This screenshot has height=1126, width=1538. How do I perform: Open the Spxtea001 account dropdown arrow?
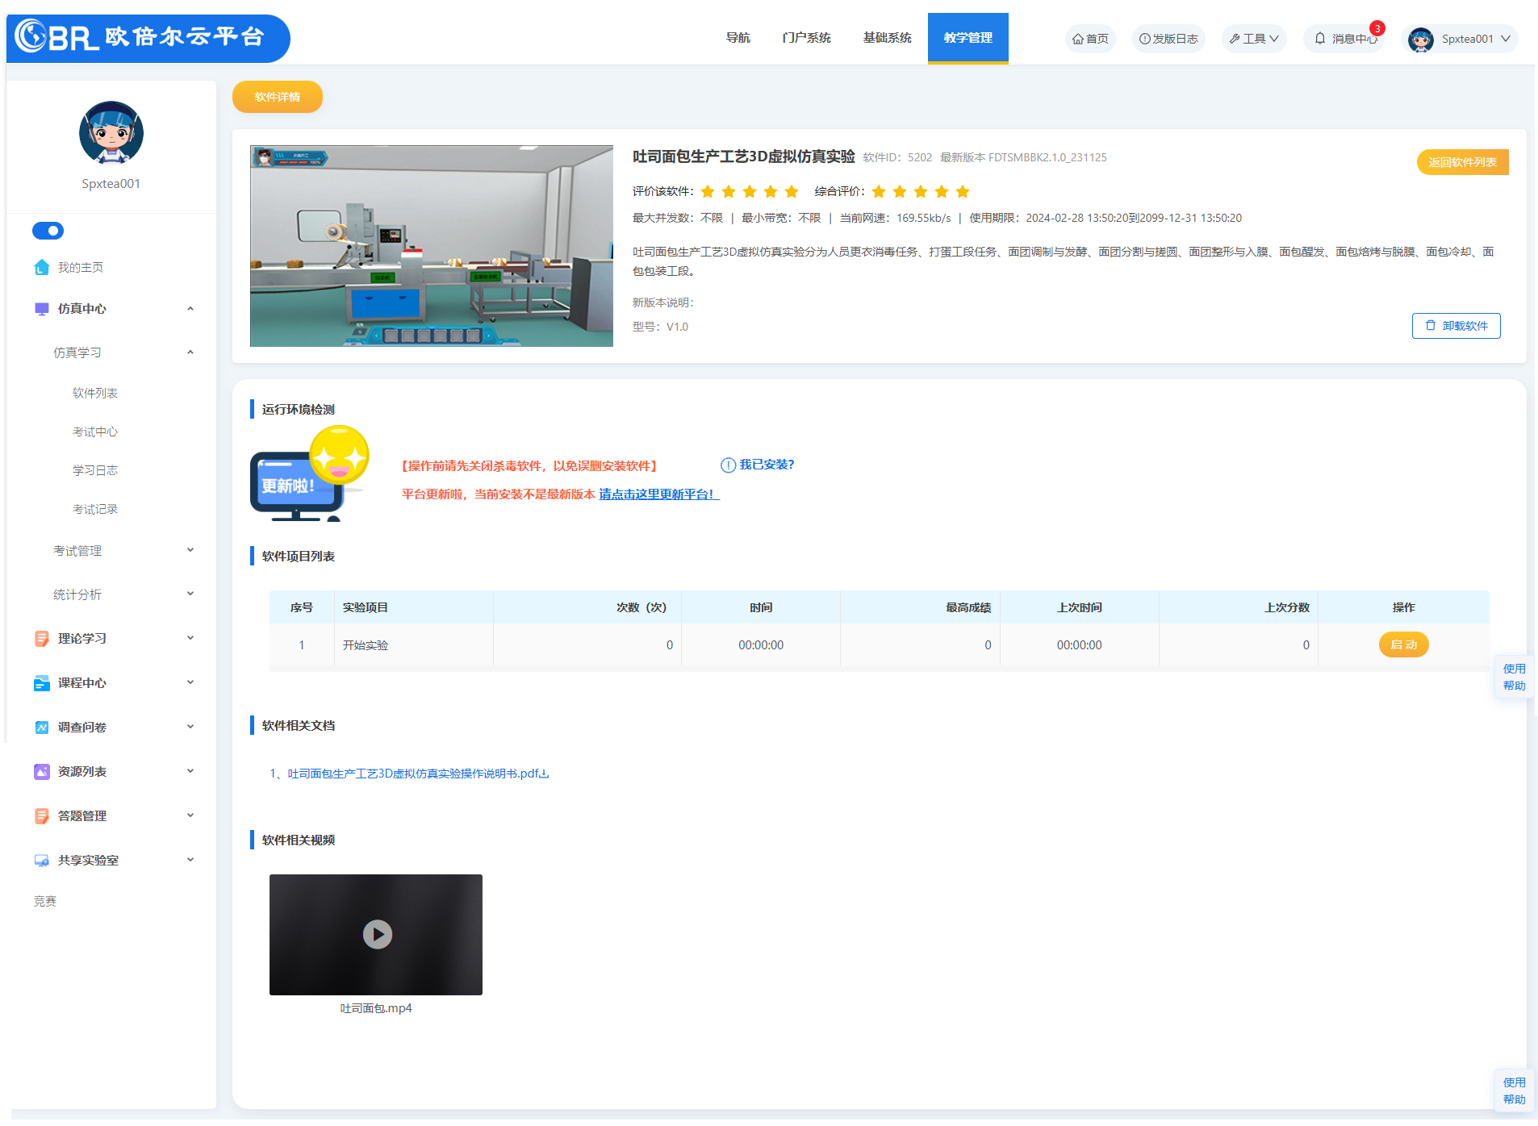click(1506, 39)
